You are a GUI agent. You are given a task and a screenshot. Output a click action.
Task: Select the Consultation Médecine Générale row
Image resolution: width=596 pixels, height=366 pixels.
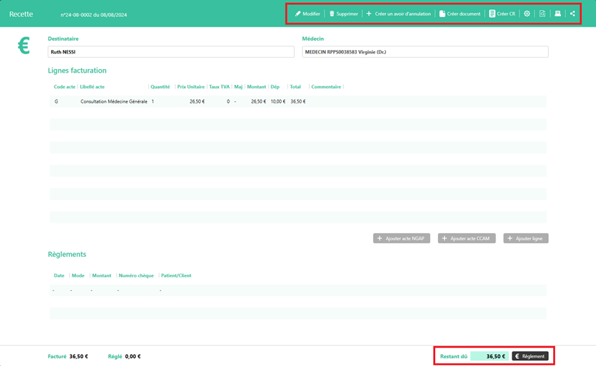click(x=114, y=101)
